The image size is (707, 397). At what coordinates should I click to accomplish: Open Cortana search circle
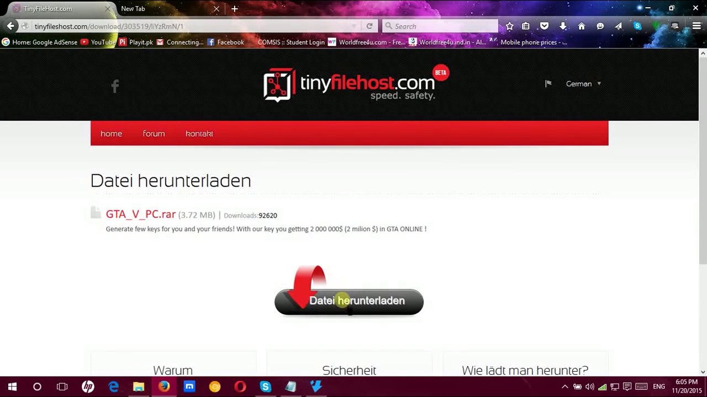click(37, 387)
